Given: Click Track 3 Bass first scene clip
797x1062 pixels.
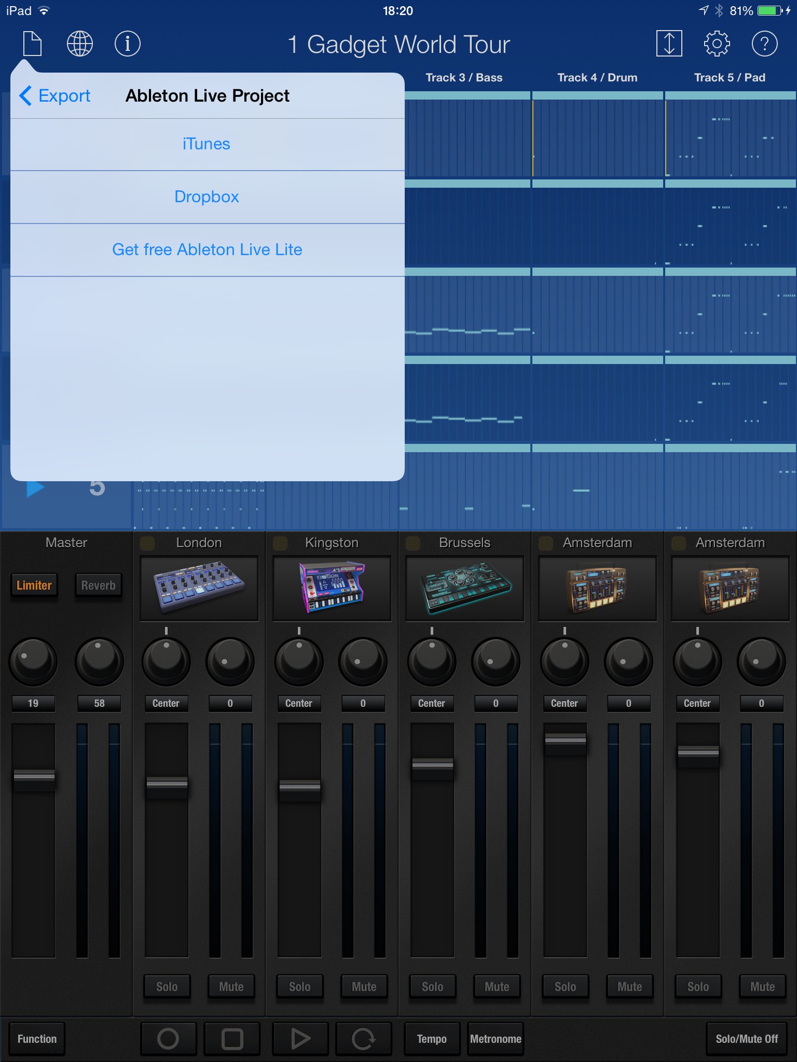Looking at the screenshot, I should [x=467, y=135].
